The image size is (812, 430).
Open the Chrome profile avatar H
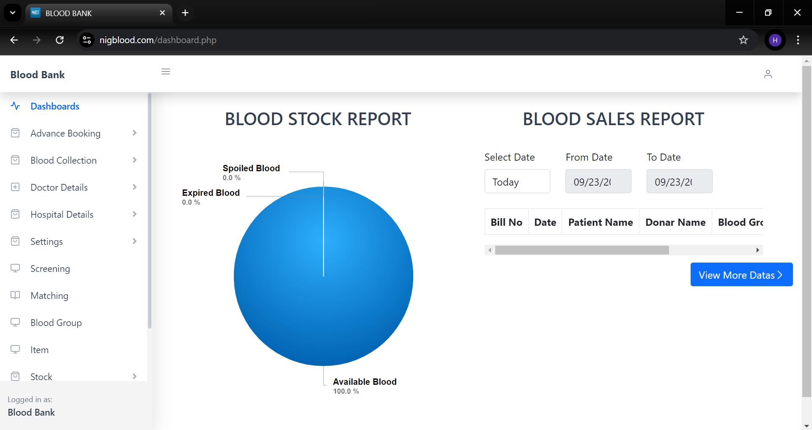(775, 40)
